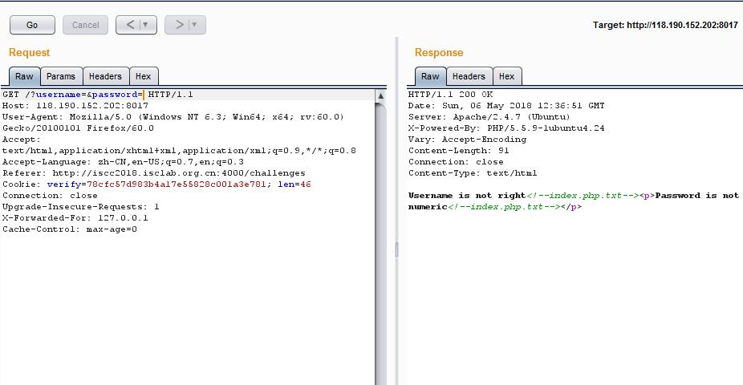Select the Response Raw tab

click(430, 76)
